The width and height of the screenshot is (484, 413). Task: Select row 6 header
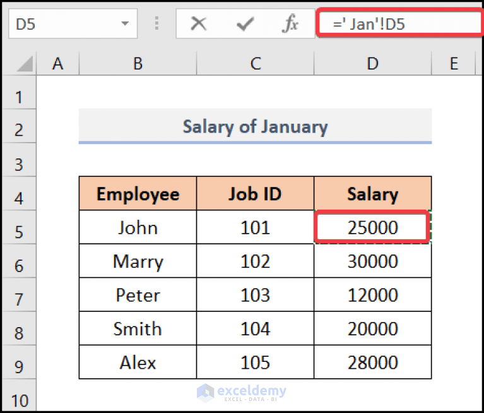(x=19, y=261)
